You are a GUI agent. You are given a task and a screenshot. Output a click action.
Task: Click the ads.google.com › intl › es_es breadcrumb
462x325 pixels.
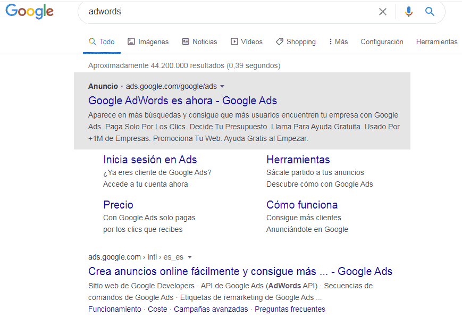click(x=136, y=257)
